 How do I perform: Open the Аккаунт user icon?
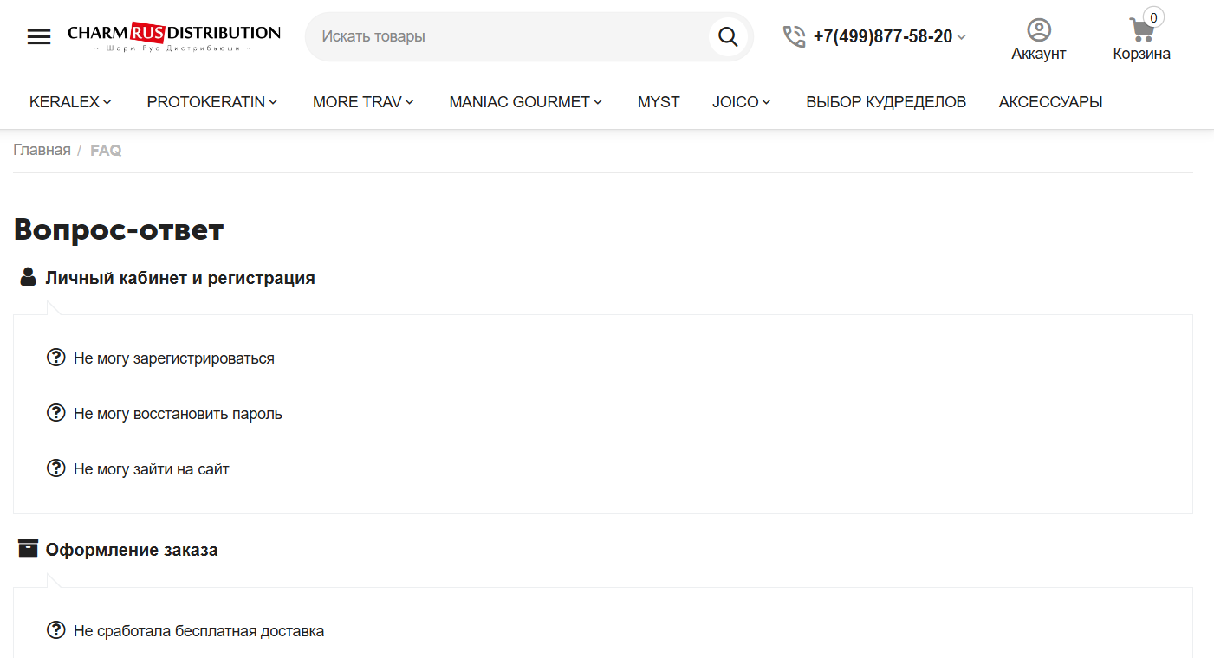[1038, 30]
